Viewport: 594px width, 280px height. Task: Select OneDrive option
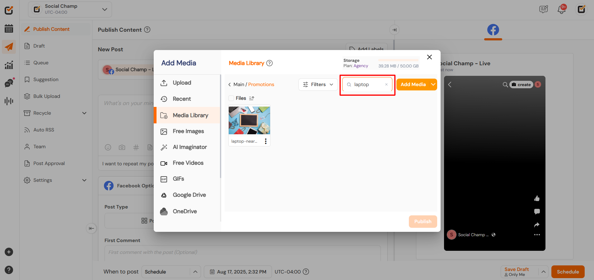click(x=187, y=211)
